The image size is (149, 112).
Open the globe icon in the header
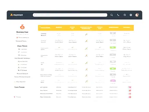pyautogui.click(x=131, y=15)
